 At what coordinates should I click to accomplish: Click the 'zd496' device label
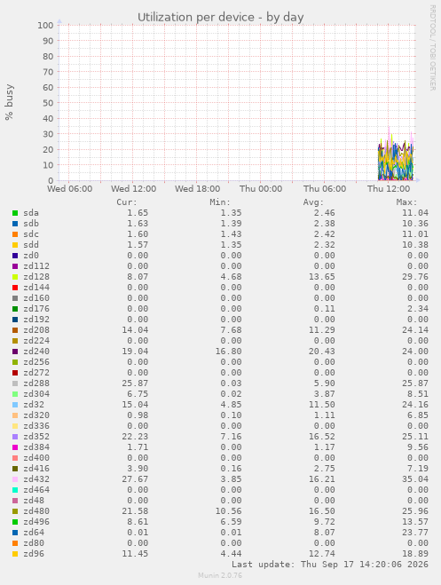click(36, 522)
